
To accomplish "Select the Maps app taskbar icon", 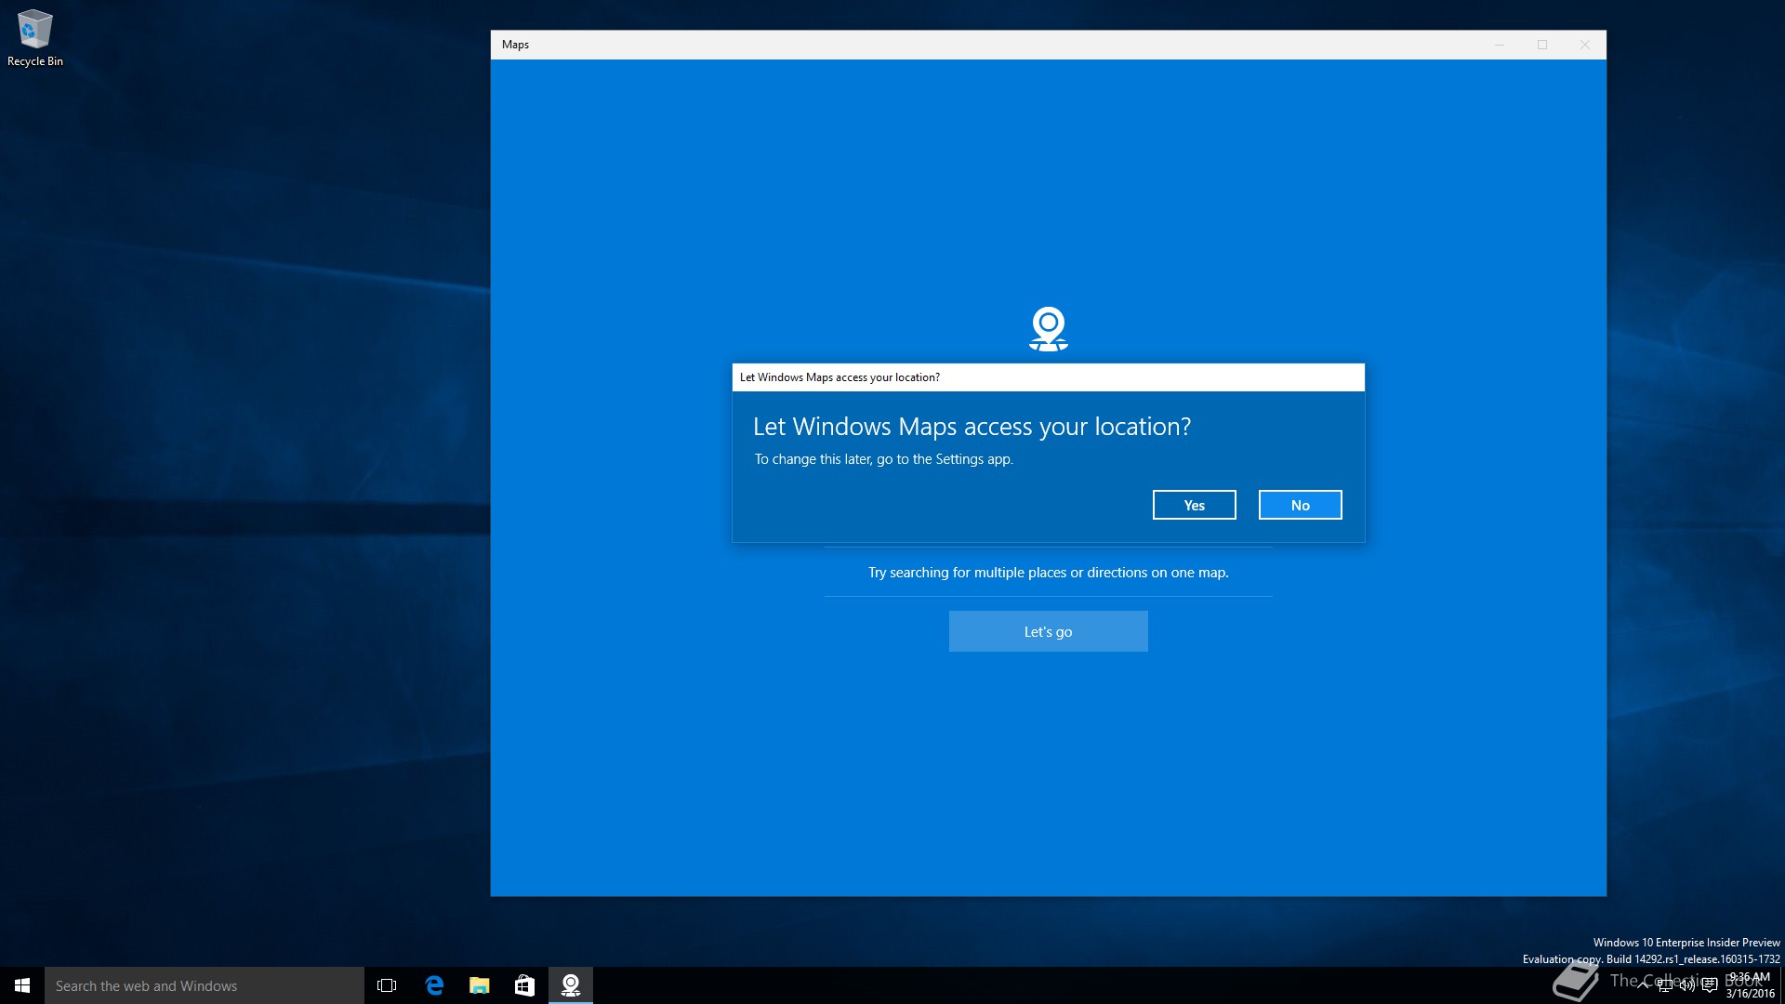I will [x=571, y=985].
